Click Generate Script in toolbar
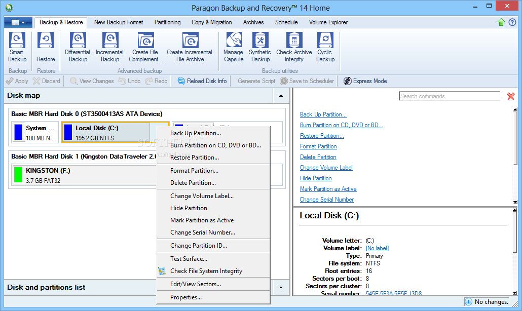Screen dimensions: 522x311 coord(256,81)
